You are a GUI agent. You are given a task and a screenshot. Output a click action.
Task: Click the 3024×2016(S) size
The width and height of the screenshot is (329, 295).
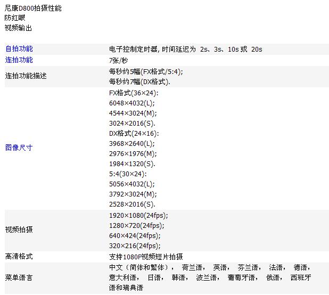(x=132, y=123)
